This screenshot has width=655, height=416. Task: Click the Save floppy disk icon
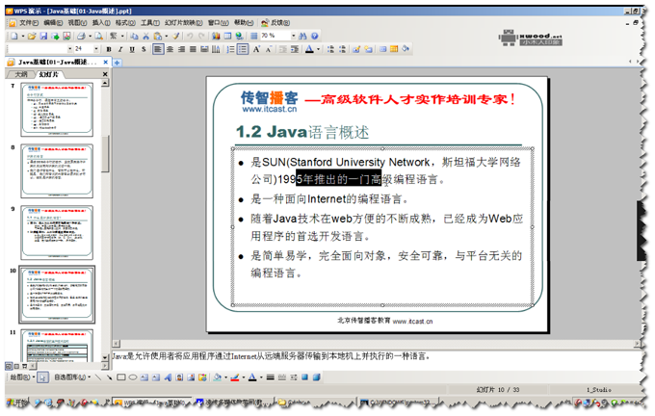[43, 37]
